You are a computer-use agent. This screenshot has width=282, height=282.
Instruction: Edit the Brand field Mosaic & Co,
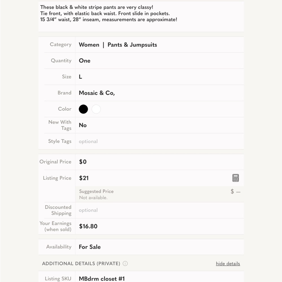tap(160, 93)
